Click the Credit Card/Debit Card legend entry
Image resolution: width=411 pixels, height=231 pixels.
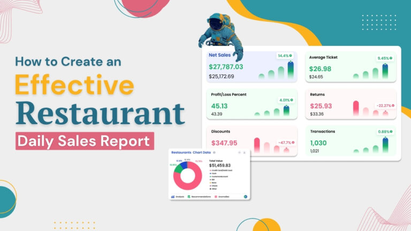tap(221, 170)
